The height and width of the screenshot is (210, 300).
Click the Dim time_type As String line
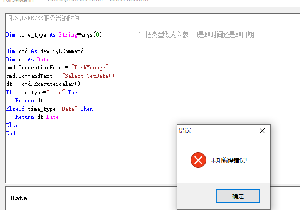pos(54,34)
